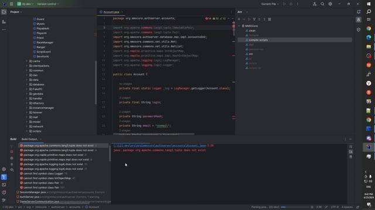Expand the network folder
This screenshot has width=375, height=210.
(27, 127)
